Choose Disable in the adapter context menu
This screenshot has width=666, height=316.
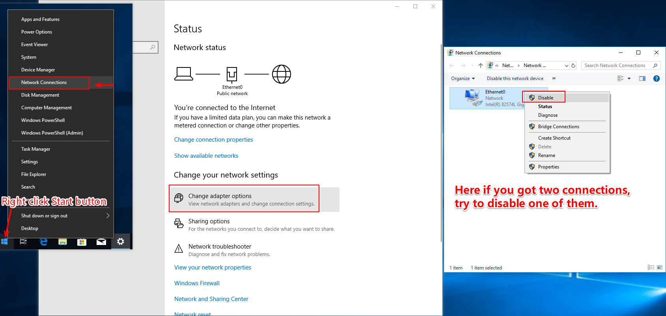567,98
